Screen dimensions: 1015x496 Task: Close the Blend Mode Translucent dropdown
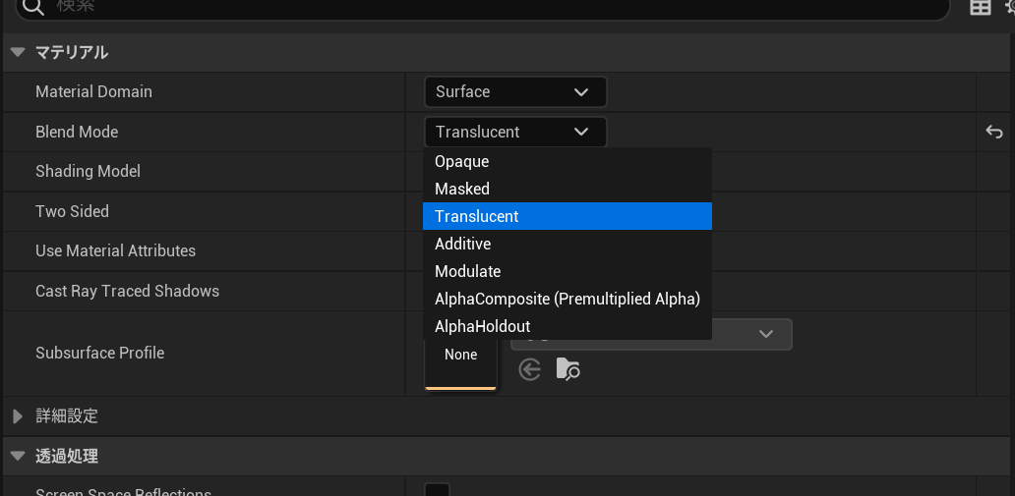point(515,132)
